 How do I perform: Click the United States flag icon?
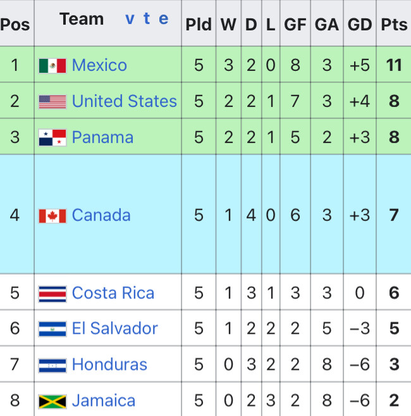52,101
